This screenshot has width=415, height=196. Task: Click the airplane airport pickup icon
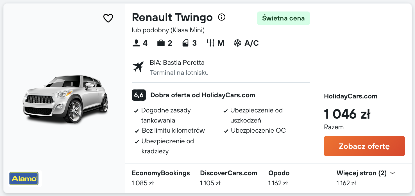pos(138,67)
